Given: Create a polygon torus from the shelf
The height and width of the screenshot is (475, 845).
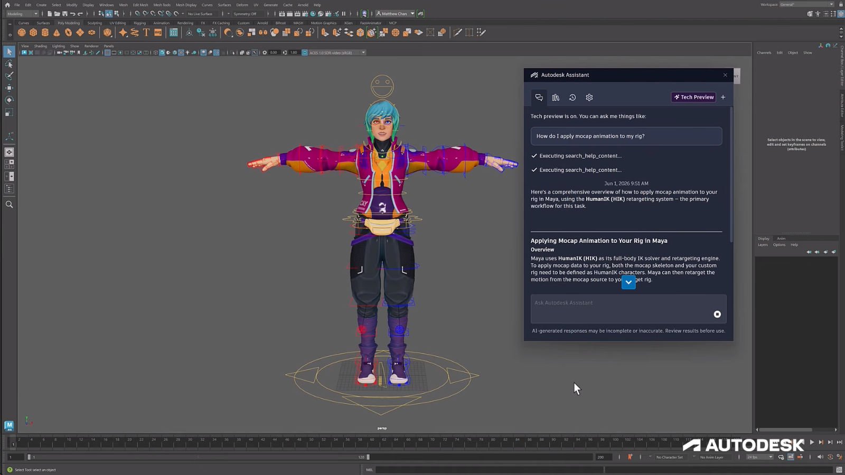Looking at the screenshot, I should click(x=68, y=33).
